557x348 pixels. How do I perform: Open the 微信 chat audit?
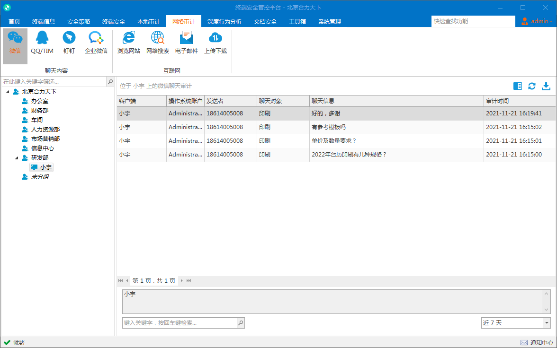[15, 46]
